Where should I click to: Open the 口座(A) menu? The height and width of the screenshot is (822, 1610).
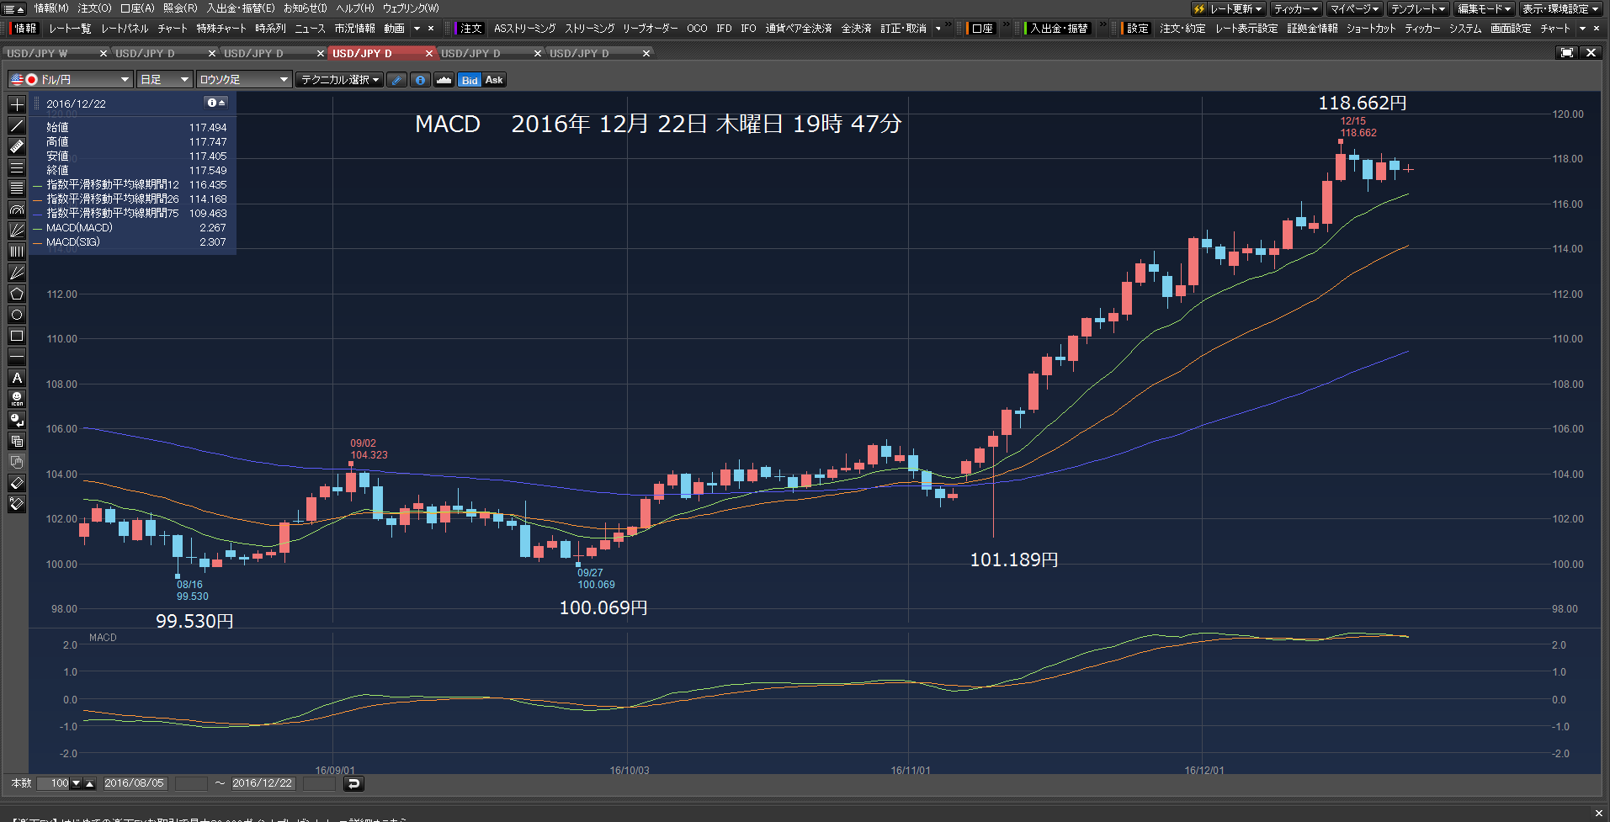click(x=137, y=8)
